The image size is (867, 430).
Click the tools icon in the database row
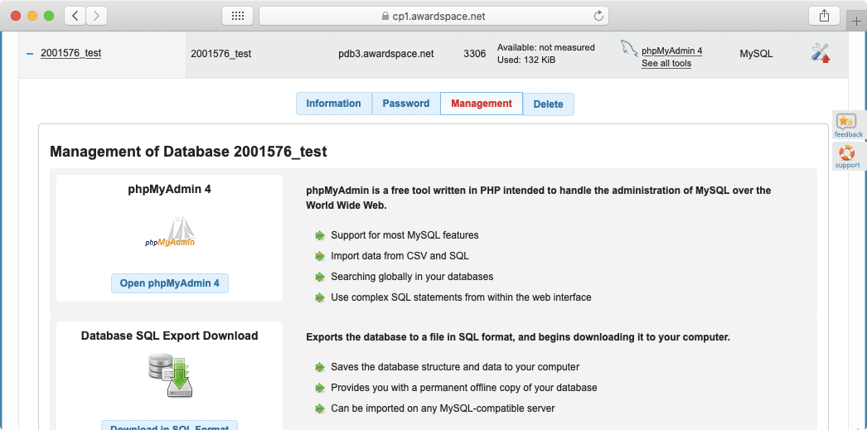pos(820,53)
